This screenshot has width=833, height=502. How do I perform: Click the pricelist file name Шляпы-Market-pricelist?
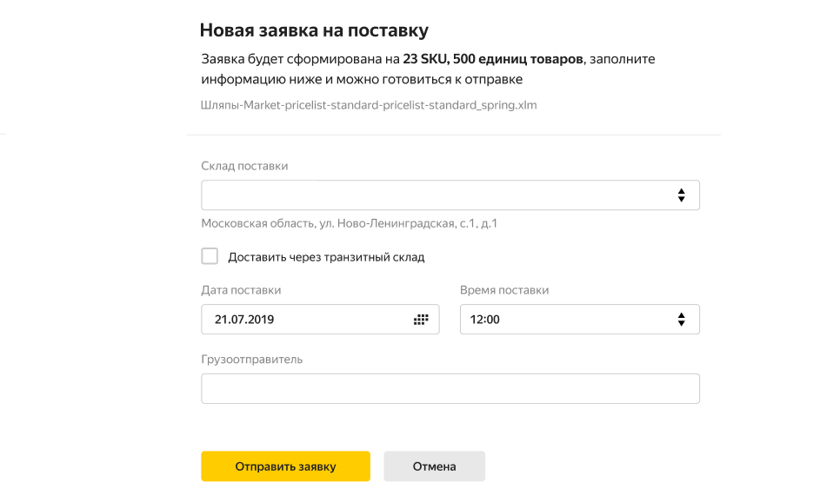click(x=369, y=105)
